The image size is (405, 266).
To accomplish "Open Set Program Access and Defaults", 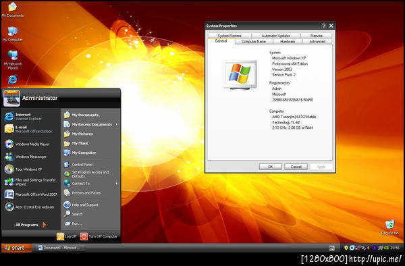I will coord(90,174).
